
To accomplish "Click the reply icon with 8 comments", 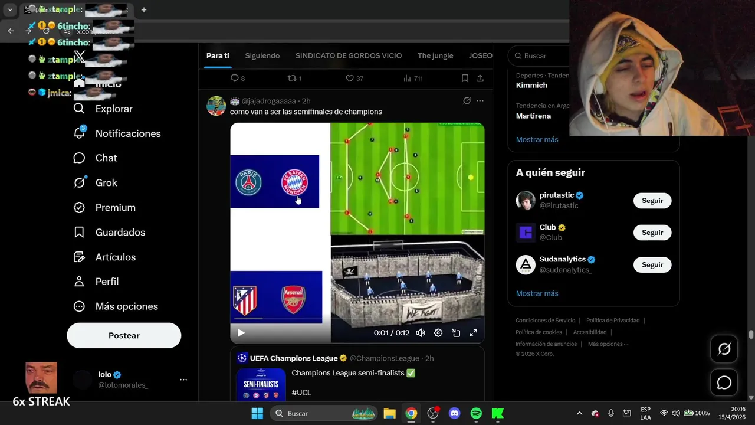I will [x=237, y=78].
